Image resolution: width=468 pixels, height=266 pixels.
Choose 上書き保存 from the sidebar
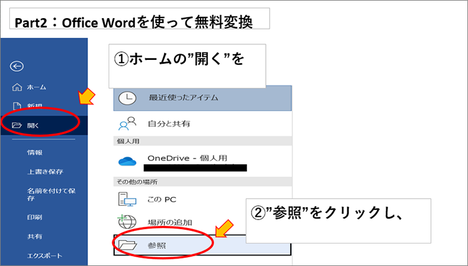45,172
